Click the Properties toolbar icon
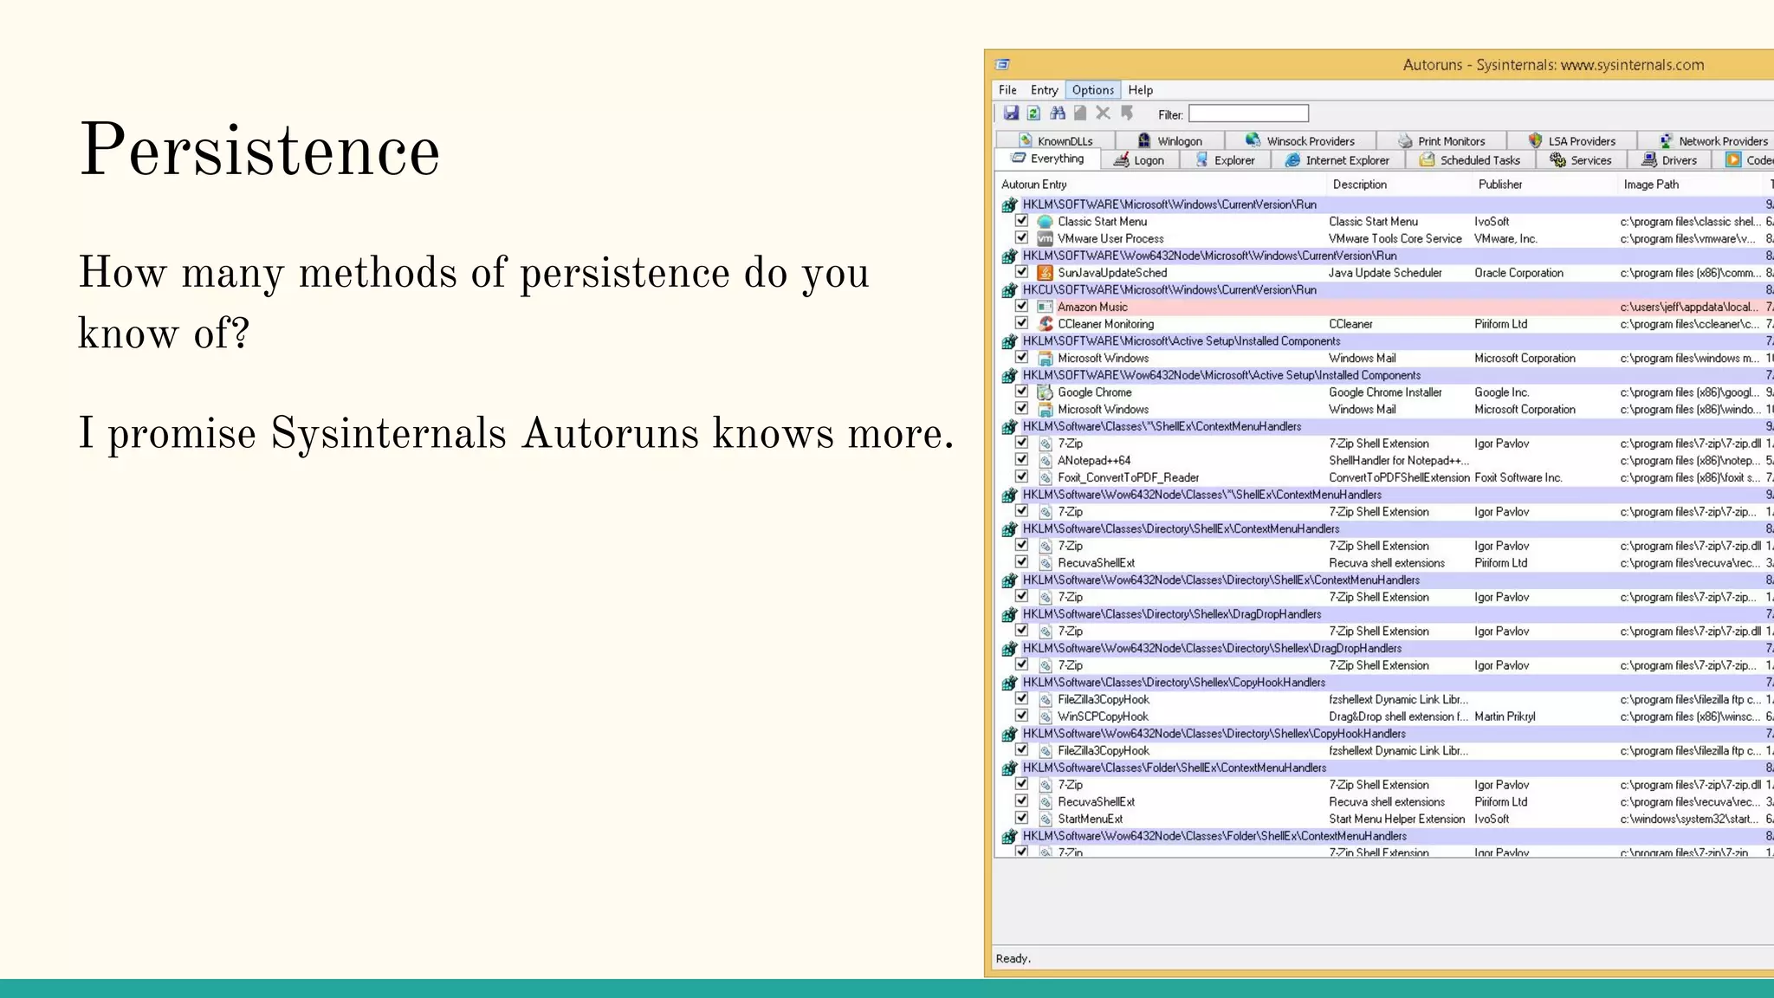Image resolution: width=1774 pixels, height=998 pixels. pos(1080,113)
